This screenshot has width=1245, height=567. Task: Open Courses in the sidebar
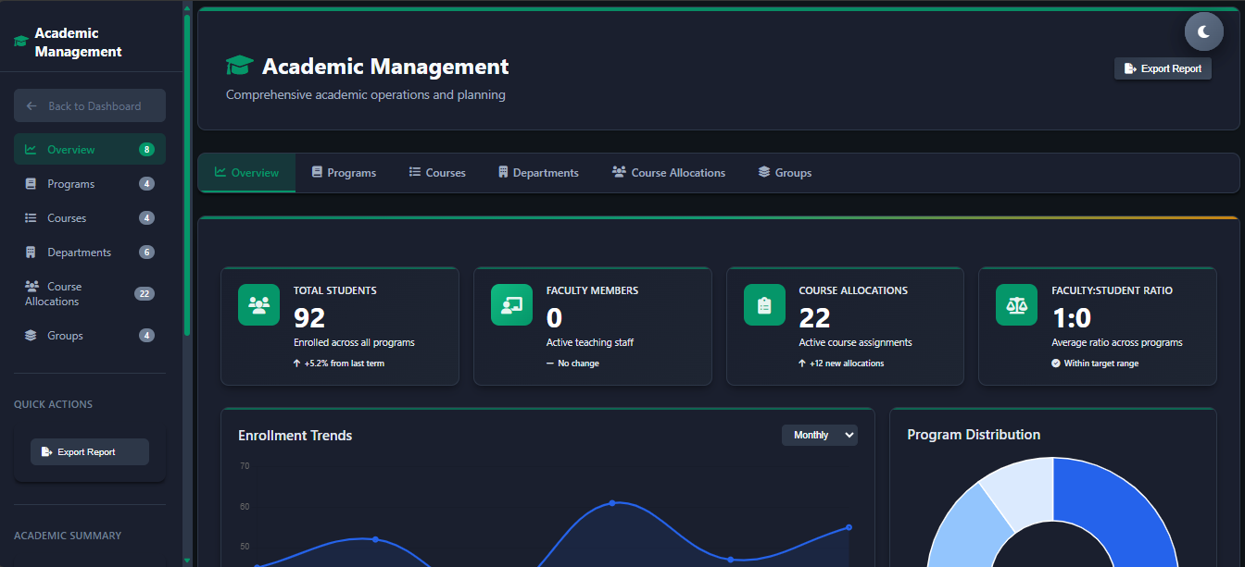point(67,218)
